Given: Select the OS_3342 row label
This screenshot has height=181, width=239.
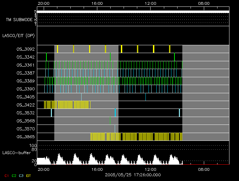Looking at the screenshot, I should (x=26, y=57).
